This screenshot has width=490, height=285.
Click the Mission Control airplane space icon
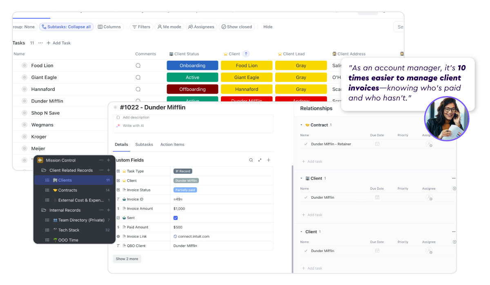point(40,160)
